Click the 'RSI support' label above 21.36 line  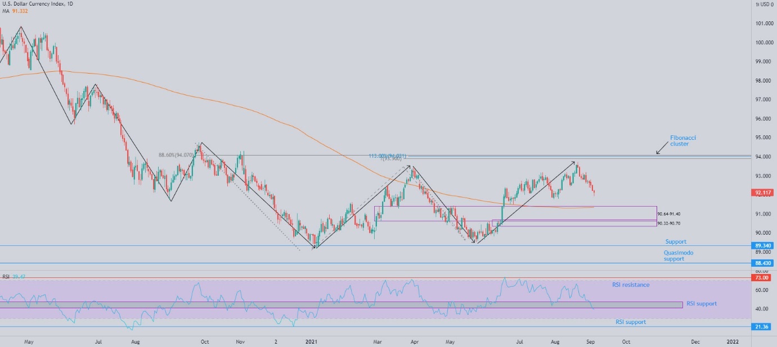[631, 322]
